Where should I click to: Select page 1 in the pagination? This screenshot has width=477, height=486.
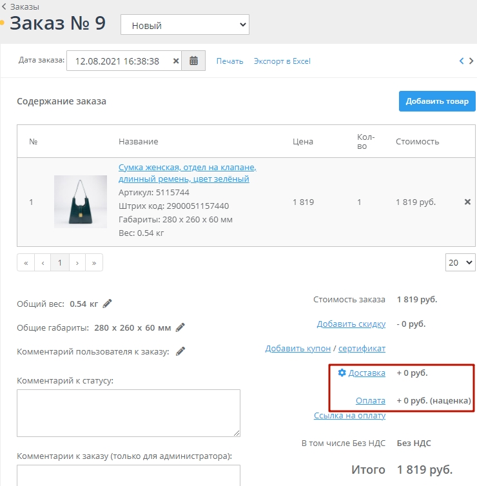60,262
